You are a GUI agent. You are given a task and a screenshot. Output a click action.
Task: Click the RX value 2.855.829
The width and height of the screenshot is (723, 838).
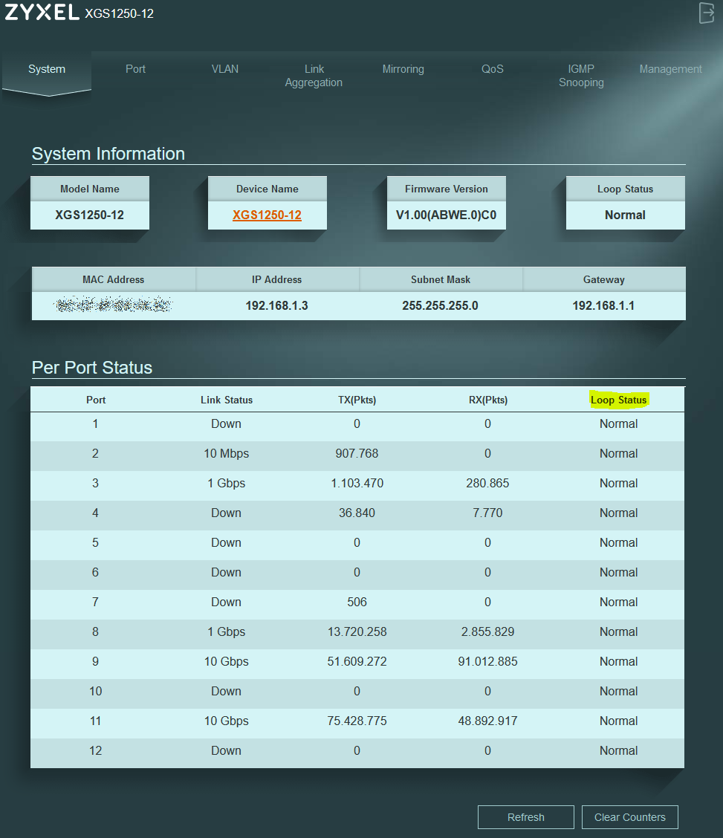pos(488,631)
